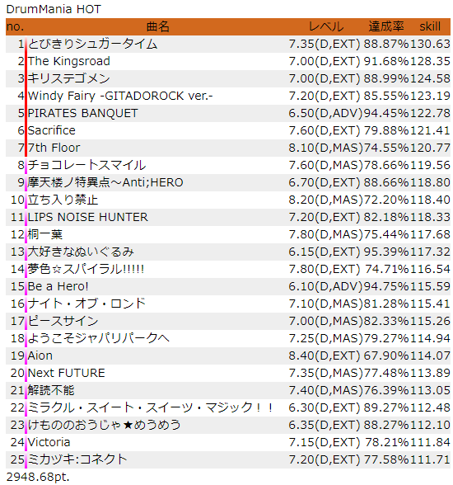Select the LIPS NOISE HUNTER song

click(x=87, y=217)
